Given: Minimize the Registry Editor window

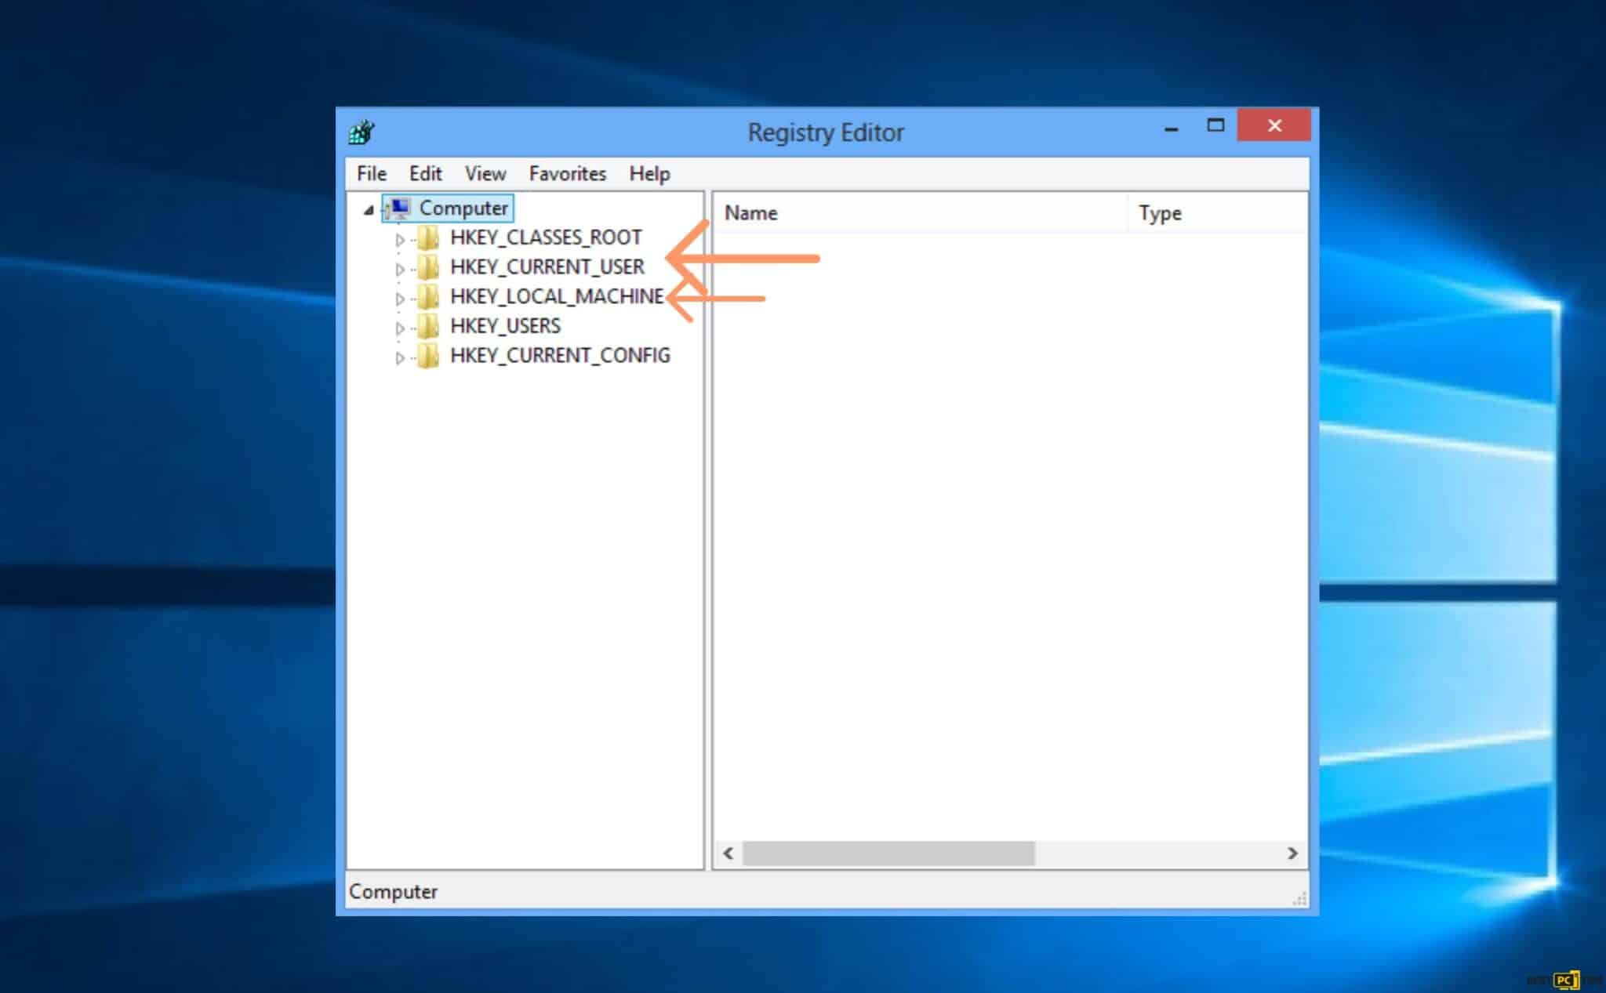Looking at the screenshot, I should pos(1172,127).
